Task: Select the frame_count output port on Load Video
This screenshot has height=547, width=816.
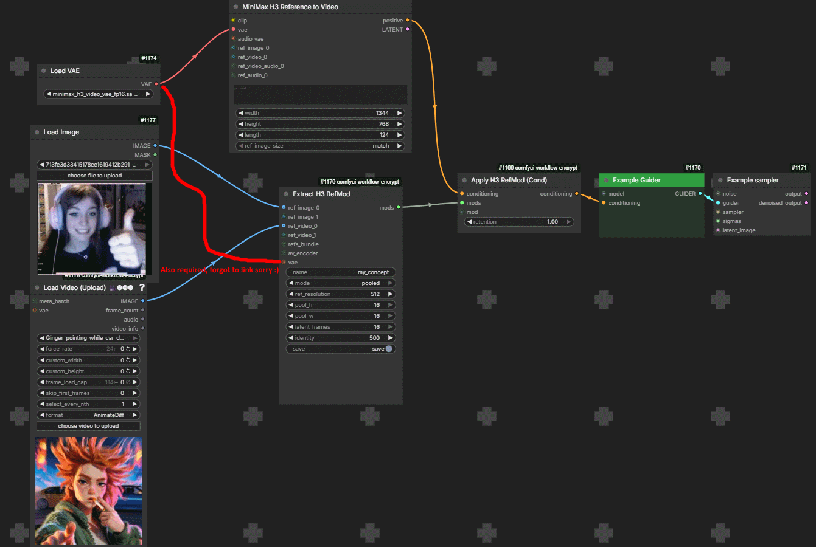Action: pos(143,311)
